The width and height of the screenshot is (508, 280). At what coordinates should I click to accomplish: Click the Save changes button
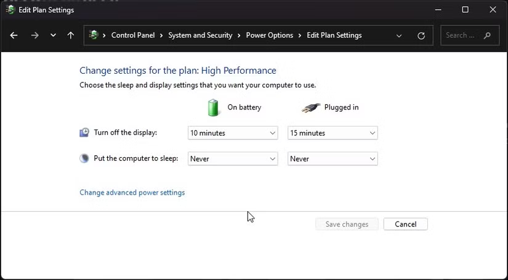tap(347, 224)
